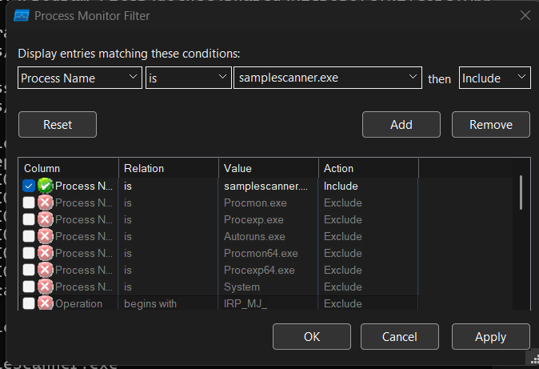The image size is (539, 369).
Task: Open the Include action dropdown
Action: pos(493,78)
